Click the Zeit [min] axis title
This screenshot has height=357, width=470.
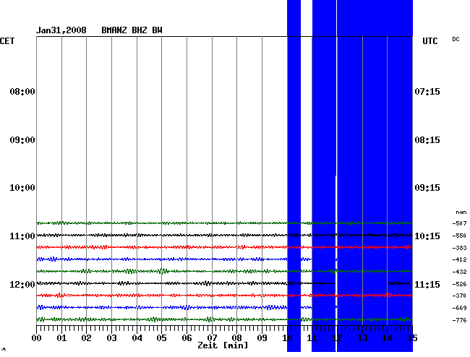(223, 345)
